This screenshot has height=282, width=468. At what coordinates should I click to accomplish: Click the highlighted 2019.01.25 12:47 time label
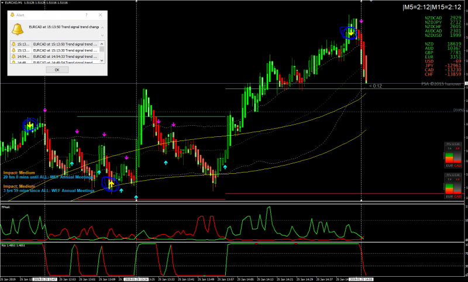click(x=44, y=280)
